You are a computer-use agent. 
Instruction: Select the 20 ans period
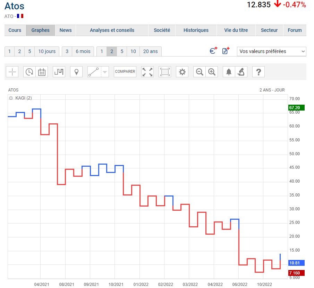[x=150, y=51]
